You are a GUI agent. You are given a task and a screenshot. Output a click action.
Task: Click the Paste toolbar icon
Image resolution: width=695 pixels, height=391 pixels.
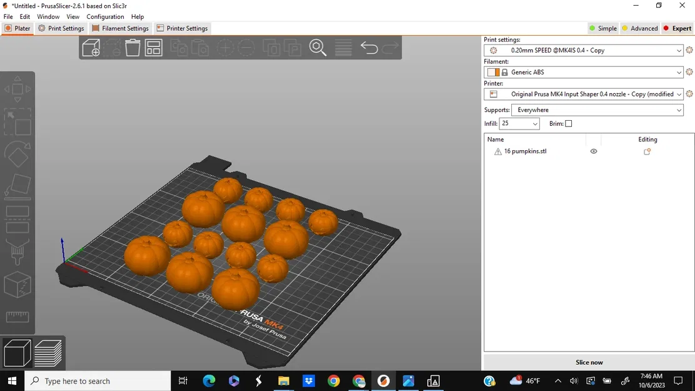tap(201, 48)
